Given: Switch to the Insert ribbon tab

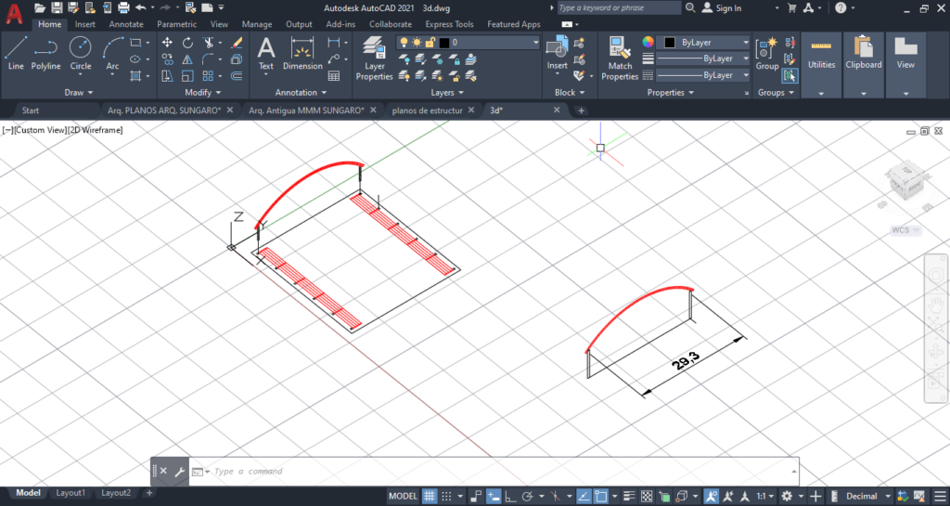Looking at the screenshot, I should click(x=84, y=24).
